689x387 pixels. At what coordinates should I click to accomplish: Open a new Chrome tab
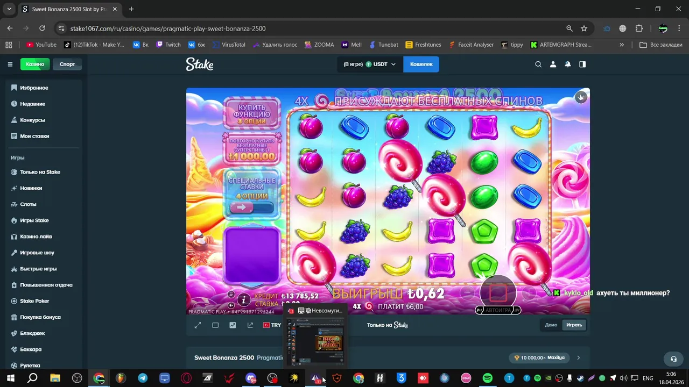[x=131, y=9]
